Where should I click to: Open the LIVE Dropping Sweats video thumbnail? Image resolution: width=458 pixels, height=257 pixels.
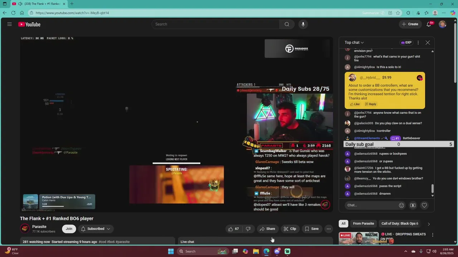point(359,238)
